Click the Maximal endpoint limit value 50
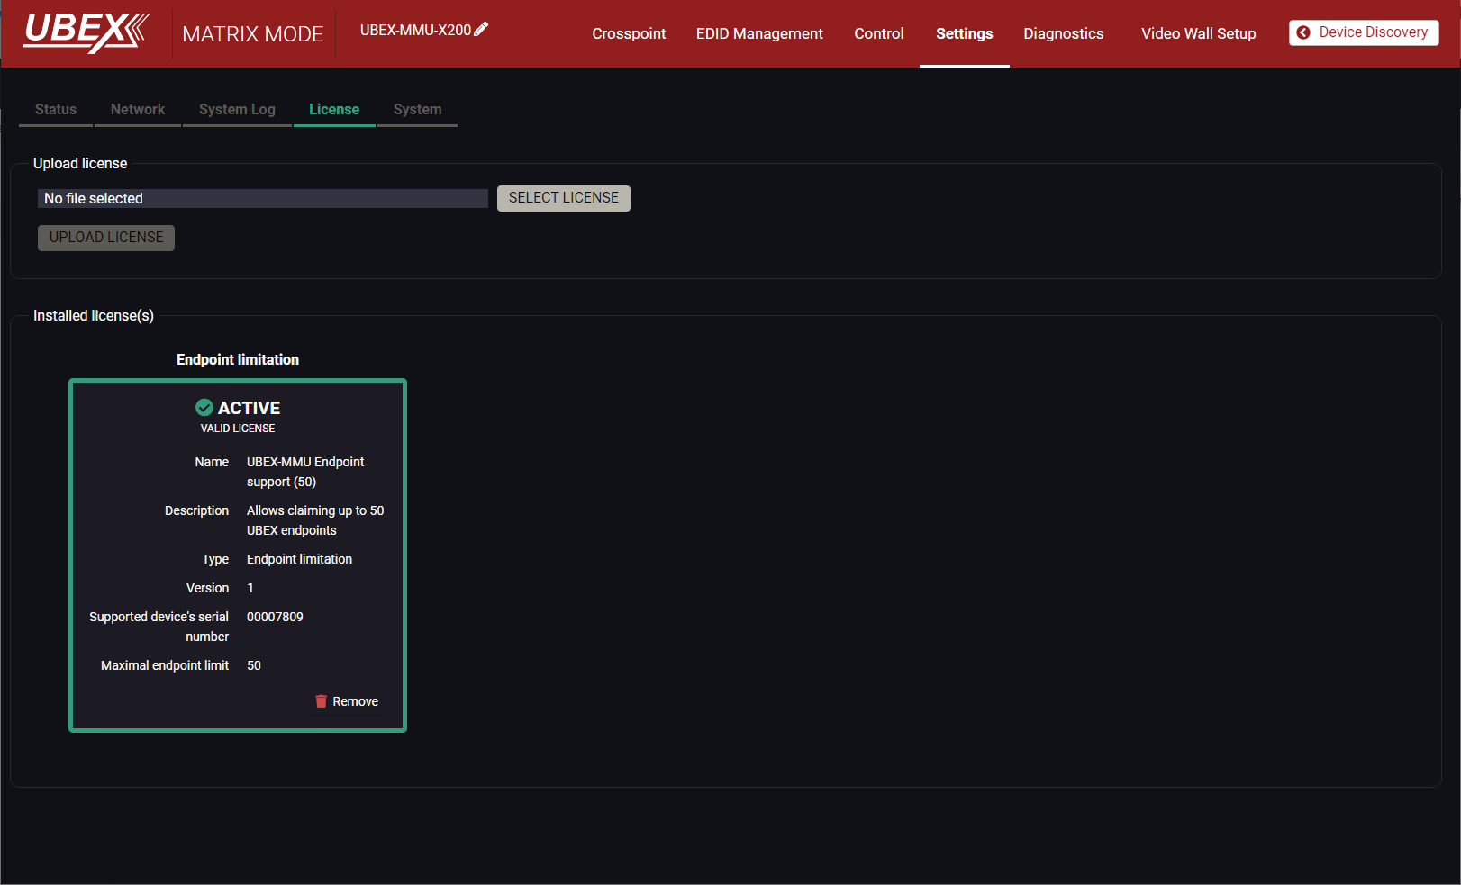 click(254, 665)
